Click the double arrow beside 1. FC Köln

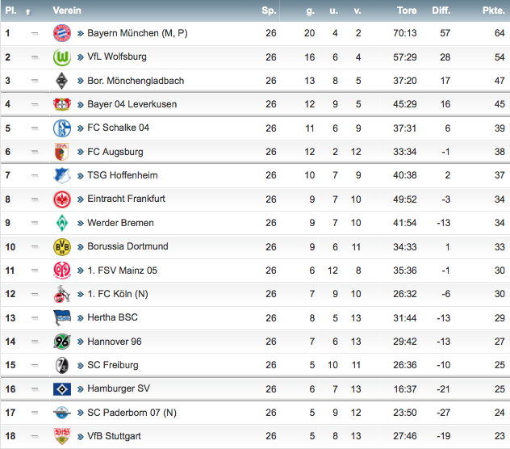[81, 294]
